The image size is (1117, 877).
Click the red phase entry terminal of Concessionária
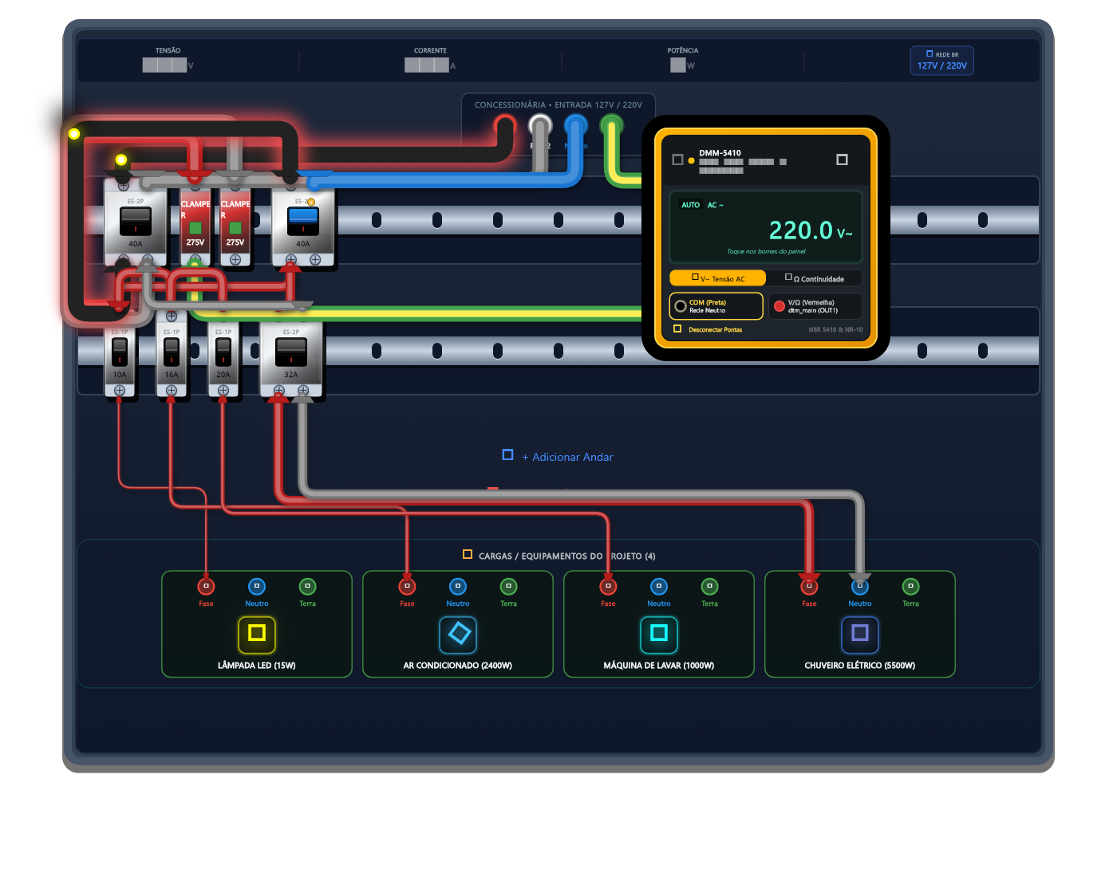click(x=505, y=125)
